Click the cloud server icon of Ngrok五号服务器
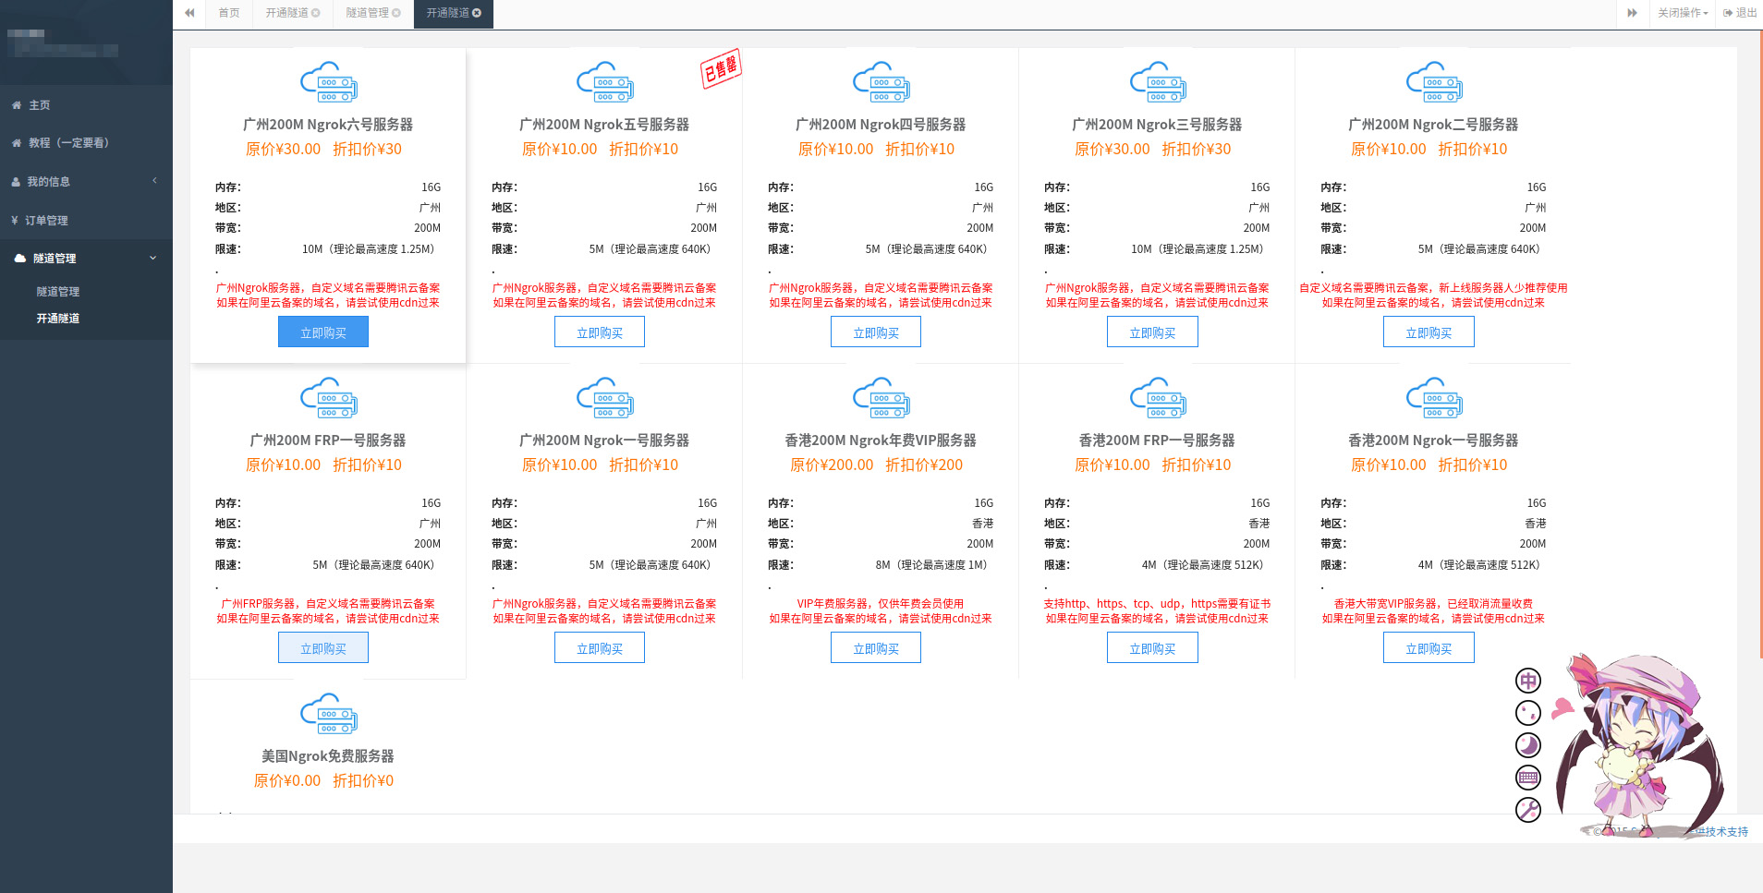Viewport: 1763px width, 893px height. point(605,82)
